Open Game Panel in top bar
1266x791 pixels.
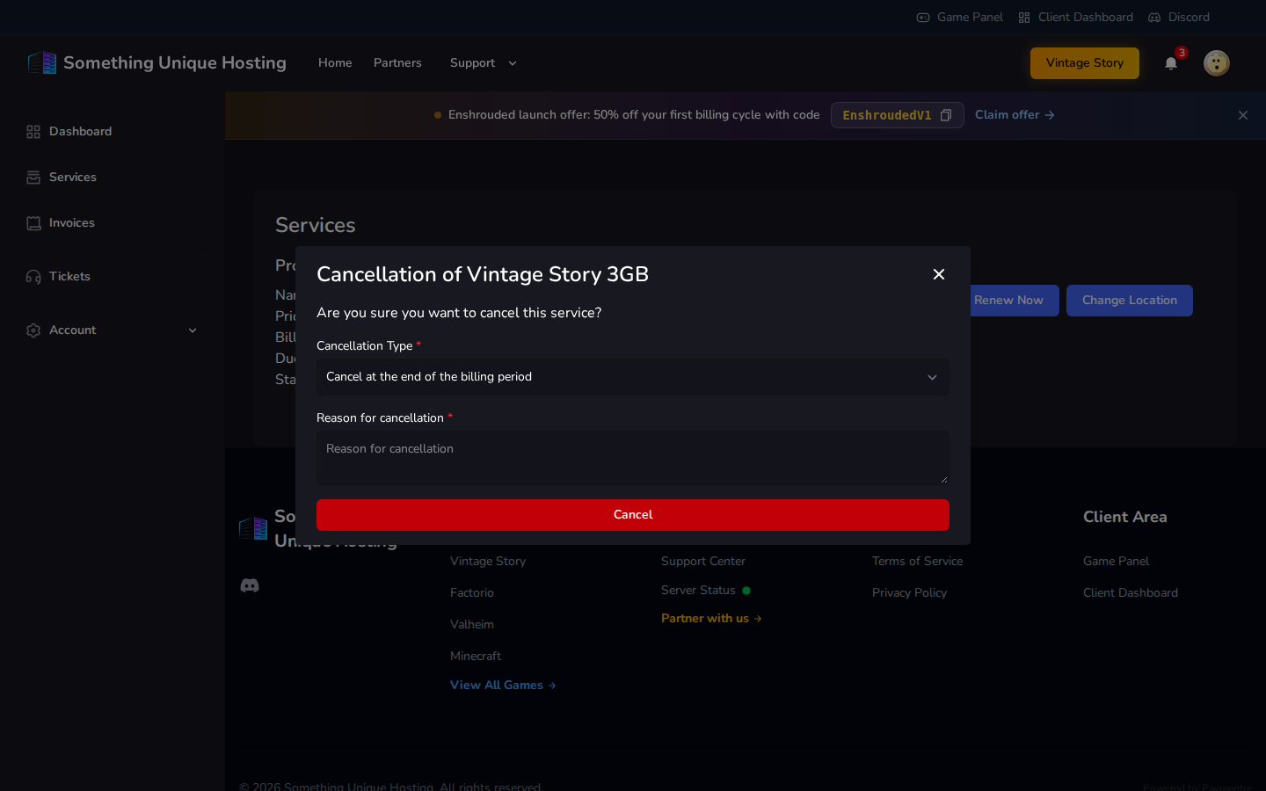point(960,18)
